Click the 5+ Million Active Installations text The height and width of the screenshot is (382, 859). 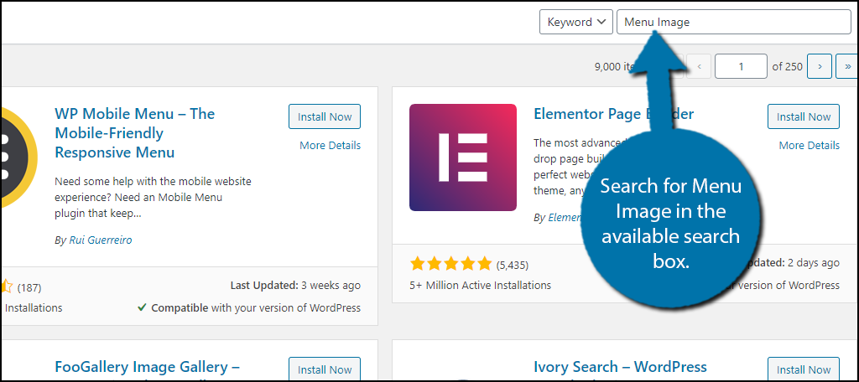pos(481,285)
